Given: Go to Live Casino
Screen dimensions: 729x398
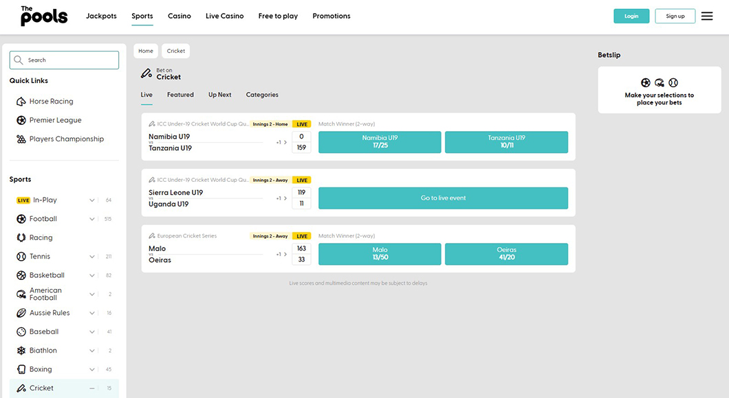Looking at the screenshot, I should pyautogui.click(x=225, y=16).
